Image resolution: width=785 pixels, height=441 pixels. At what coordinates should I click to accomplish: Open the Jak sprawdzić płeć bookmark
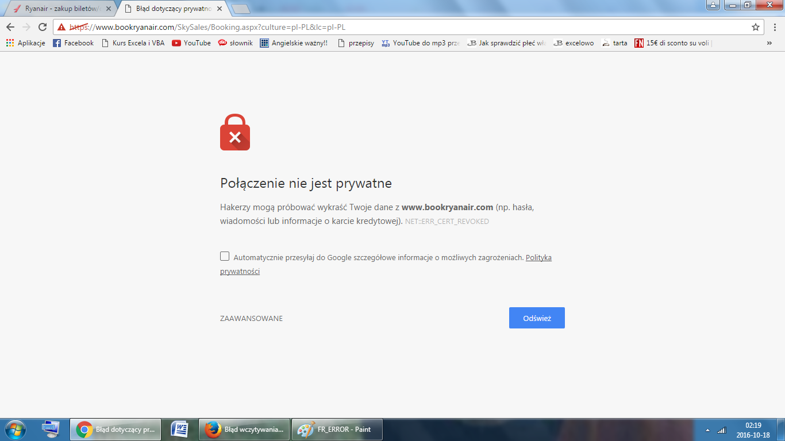click(x=507, y=43)
